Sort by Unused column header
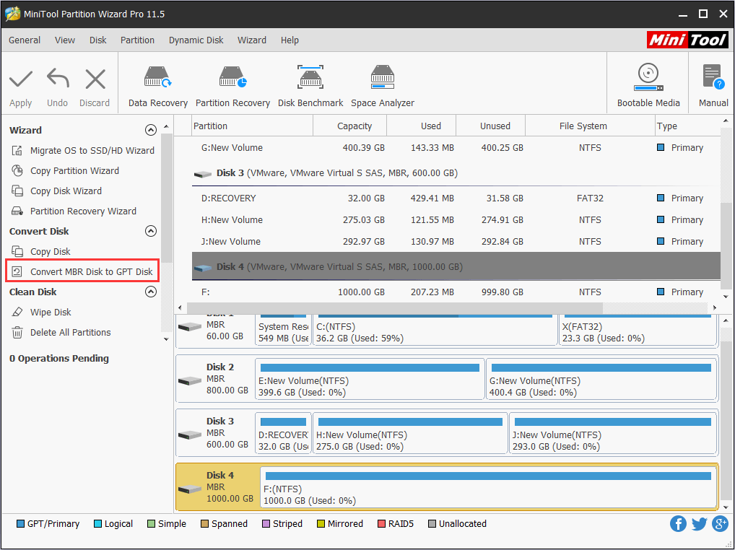 pos(491,126)
